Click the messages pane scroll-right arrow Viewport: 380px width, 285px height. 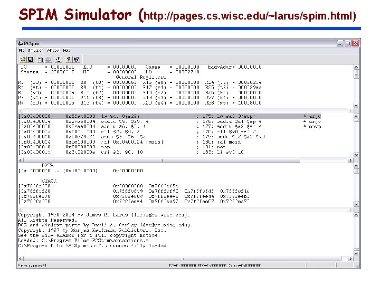click(350, 259)
